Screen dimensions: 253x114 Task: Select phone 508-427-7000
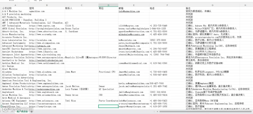point(167,83)
